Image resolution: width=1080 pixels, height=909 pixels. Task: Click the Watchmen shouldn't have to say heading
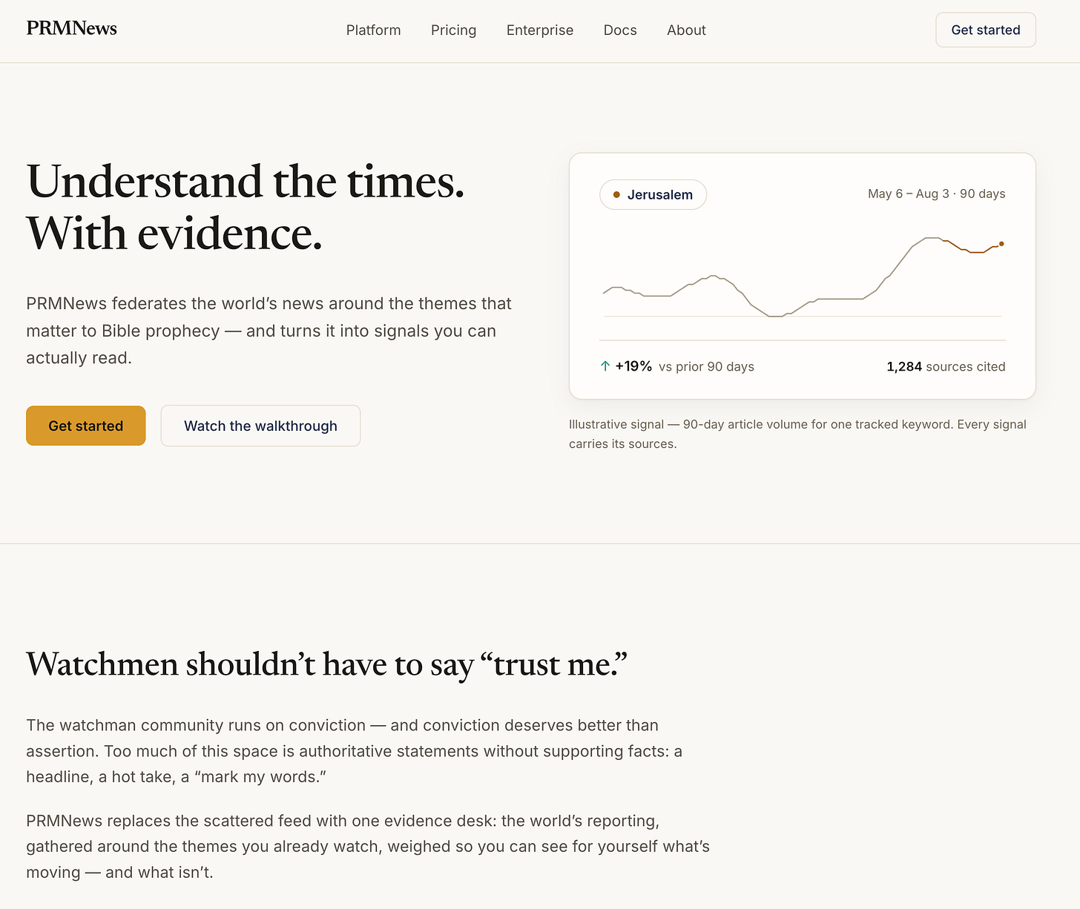(x=326, y=664)
